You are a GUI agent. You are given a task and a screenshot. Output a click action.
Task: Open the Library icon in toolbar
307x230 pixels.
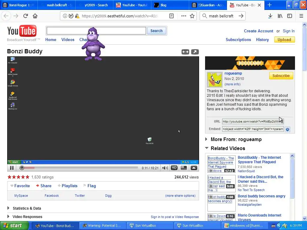click(280, 16)
